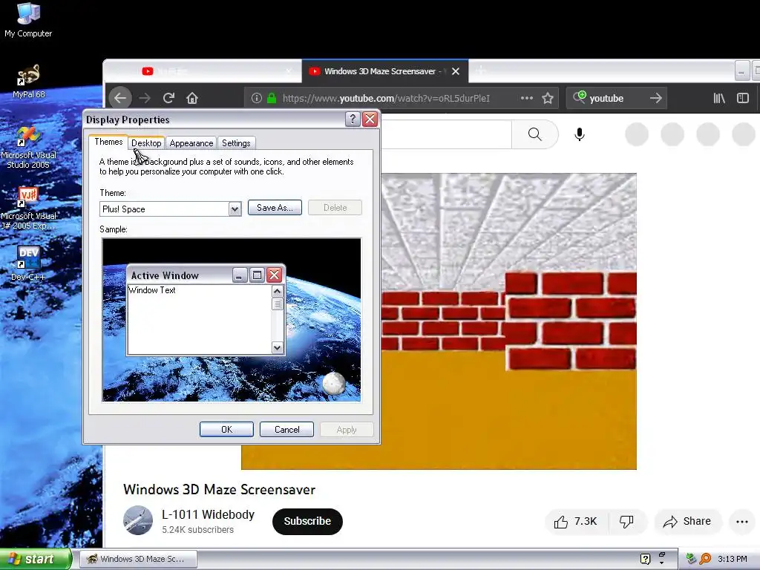Switch to the Themes tab
Image resolution: width=760 pixels, height=570 pixels.
coord(108,142)
